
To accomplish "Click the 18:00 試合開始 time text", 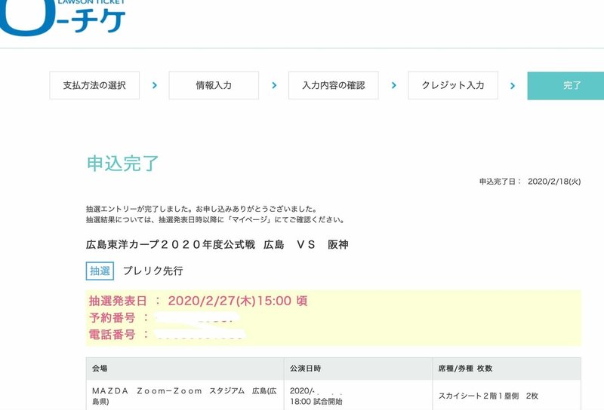I will point(316,402).
